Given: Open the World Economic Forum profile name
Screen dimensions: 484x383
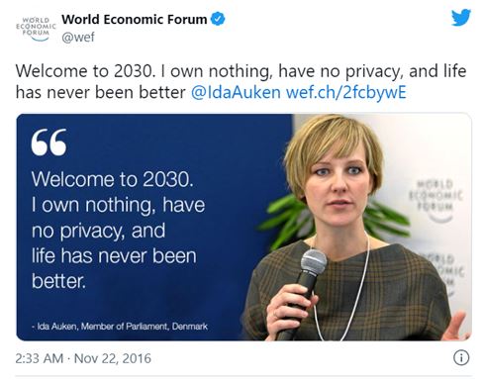Looking at the screenshot, I should pos(135,19).
